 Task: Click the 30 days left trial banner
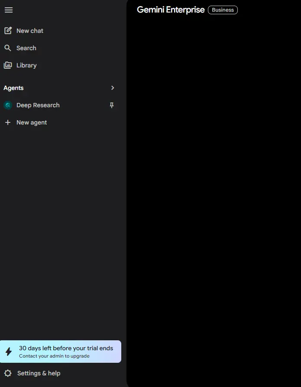pos(61,352)
